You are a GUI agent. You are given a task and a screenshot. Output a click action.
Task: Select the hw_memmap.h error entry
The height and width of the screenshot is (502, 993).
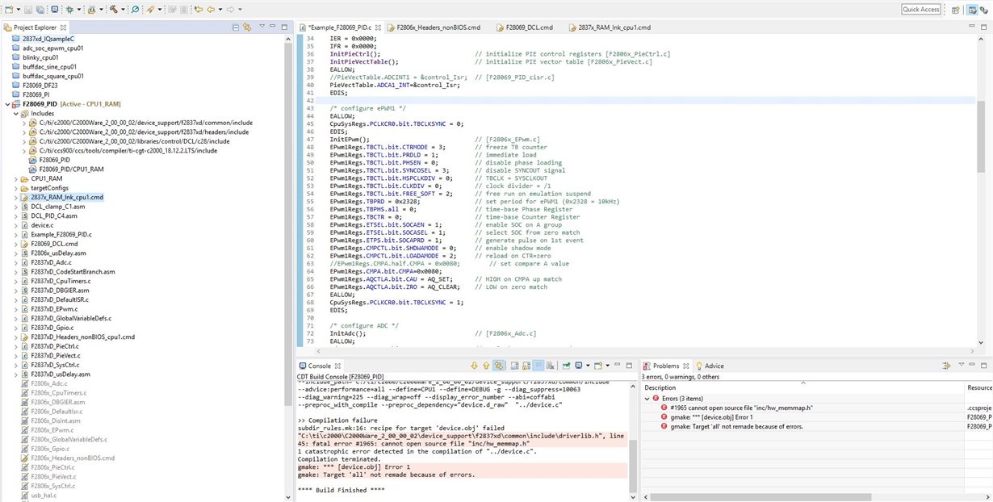click(x=743, y=408)
